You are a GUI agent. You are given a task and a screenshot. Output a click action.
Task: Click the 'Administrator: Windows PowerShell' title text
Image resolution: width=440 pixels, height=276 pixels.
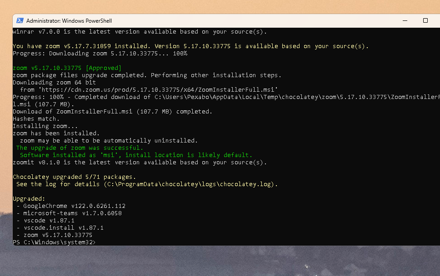coord(69,21)
